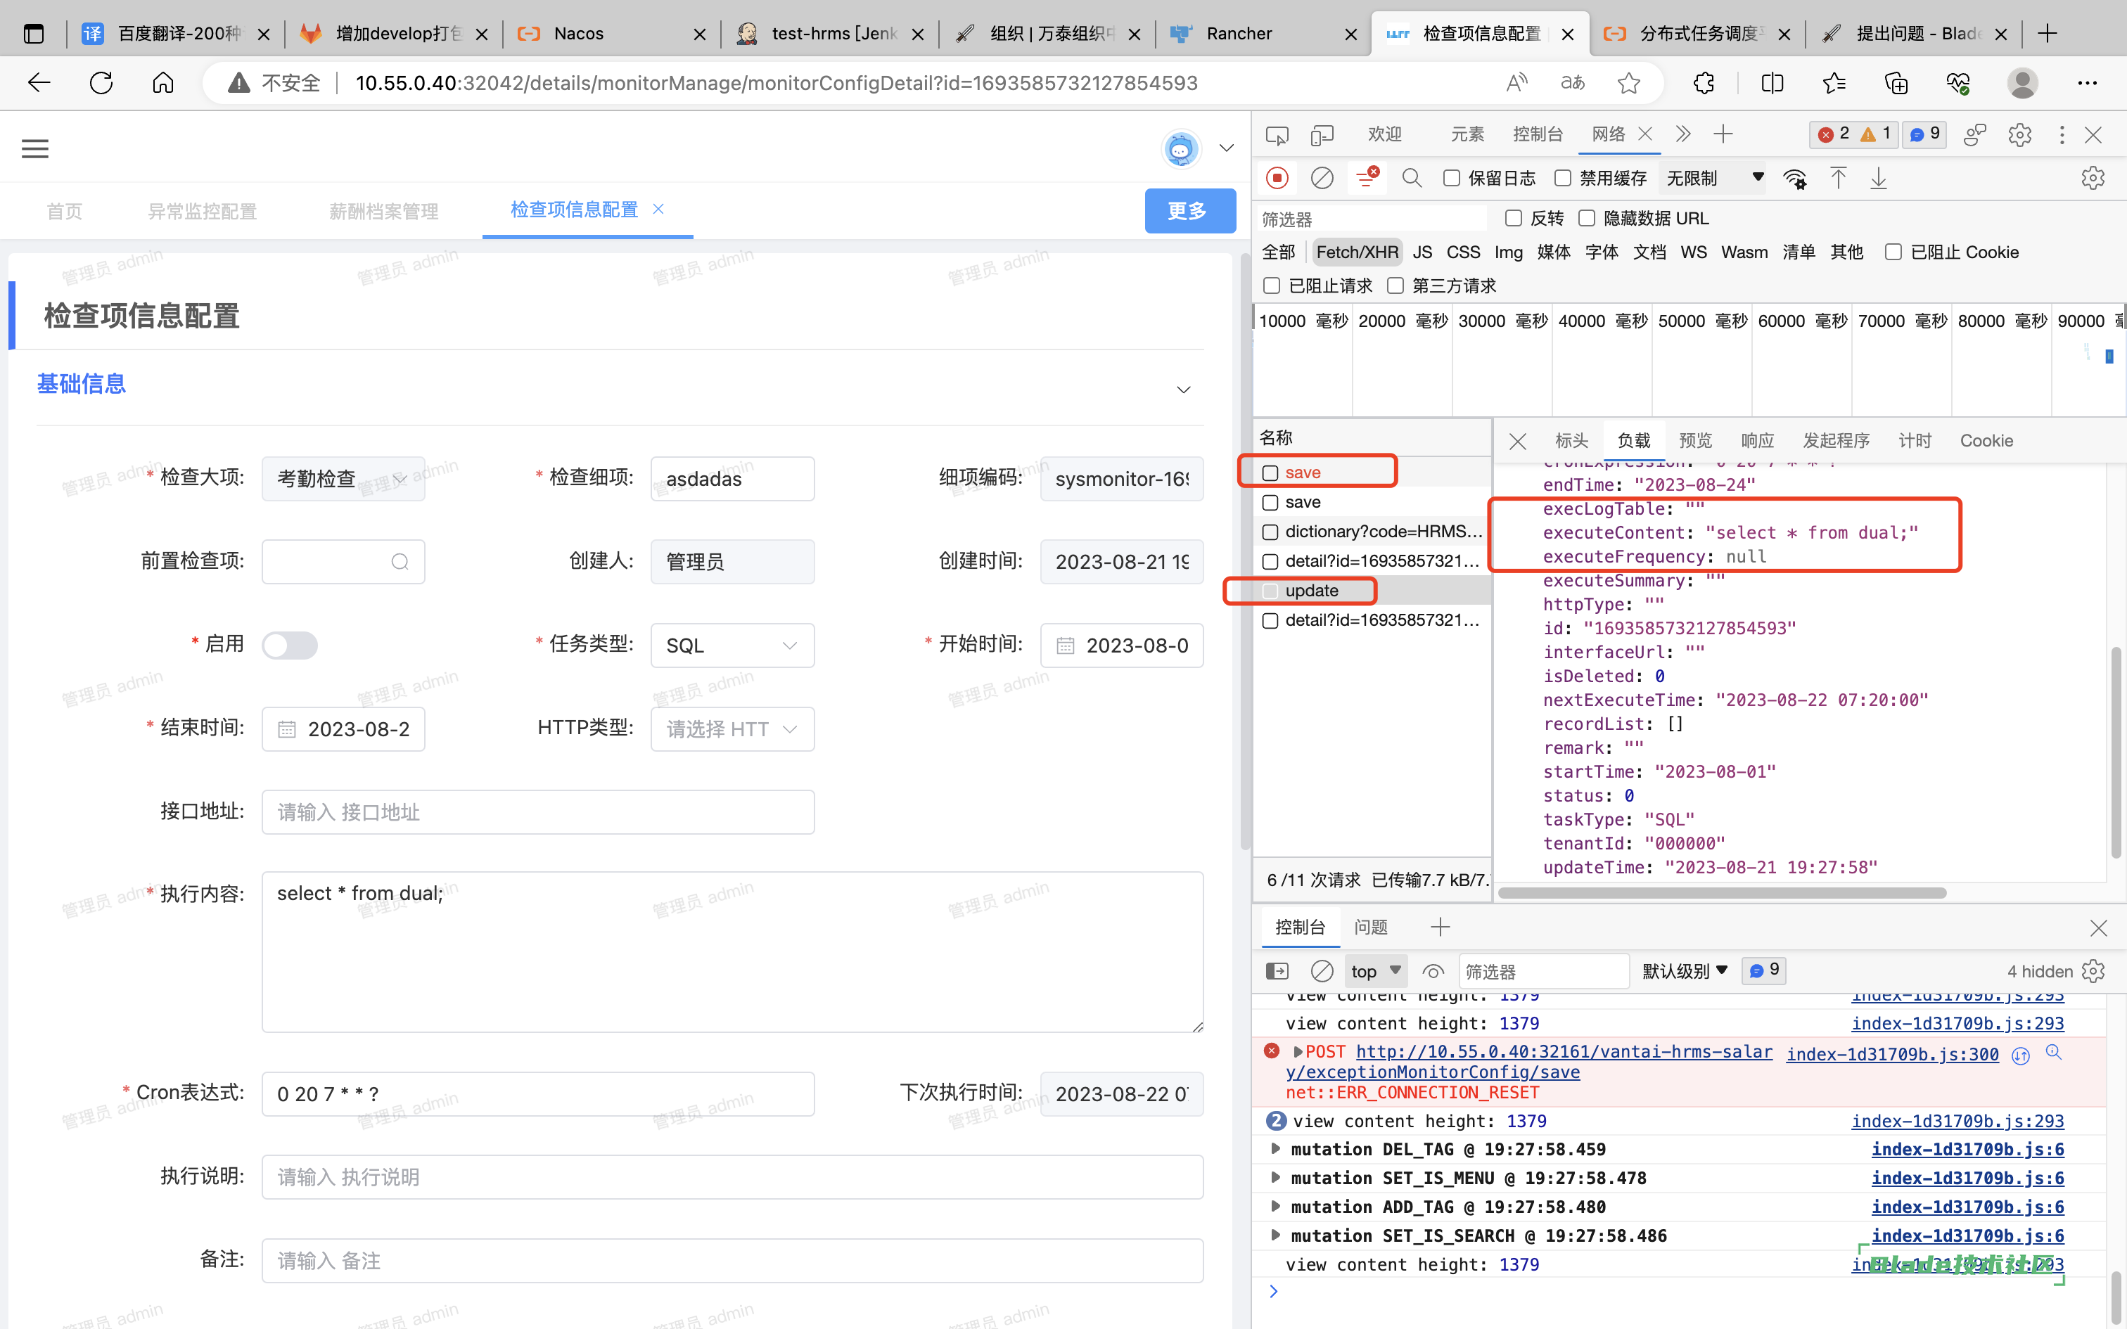2127x1329 pixels.
Task: Click the browser back arrow
Action: pyautogui.click(x=39, y=83)
